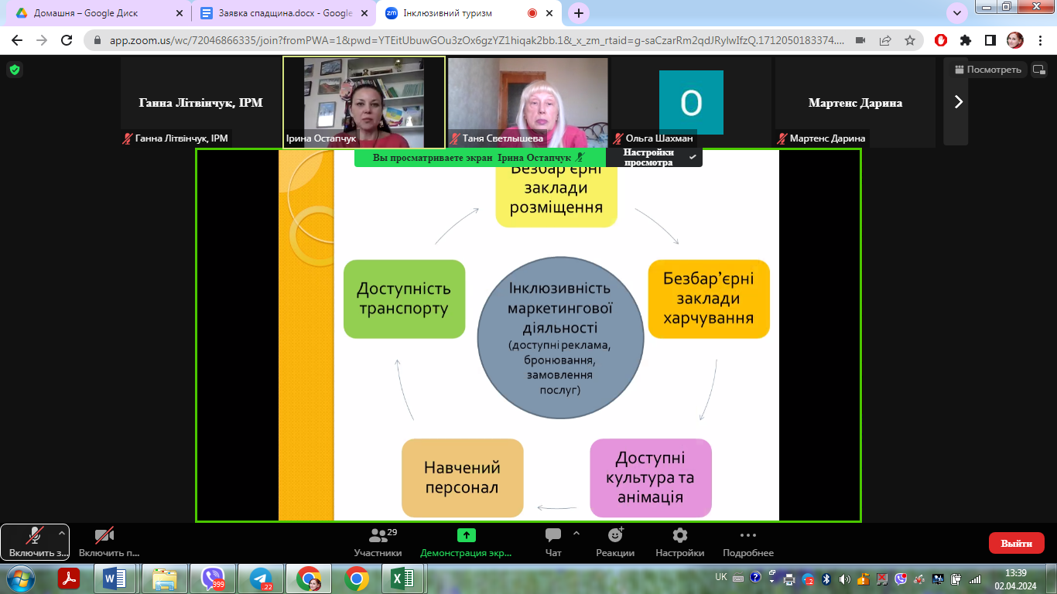Toggle the browser side panel

pyautogui.click(x=990, y=40)
